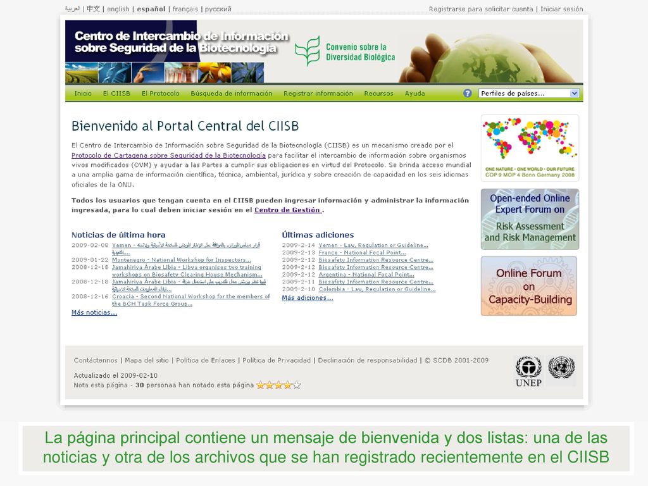Switch language to français
This screenshot has height=486, width=648.
point(185,9)
